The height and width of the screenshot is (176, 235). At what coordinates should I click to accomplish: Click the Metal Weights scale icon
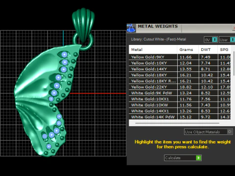131,28
